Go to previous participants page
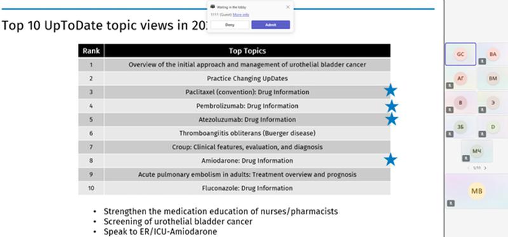Image resolution: width=508 pixels, height=237 pixels. click(469, 168)
